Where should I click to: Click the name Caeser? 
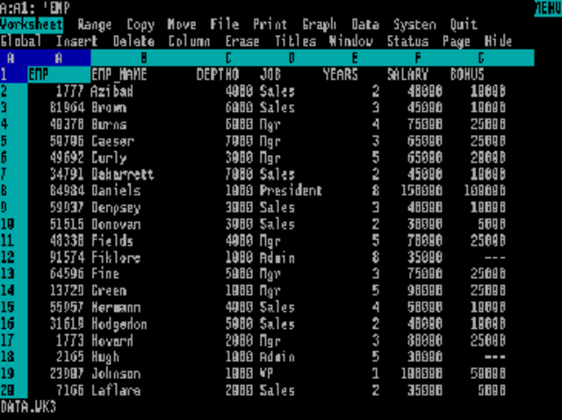pos(112,141)
